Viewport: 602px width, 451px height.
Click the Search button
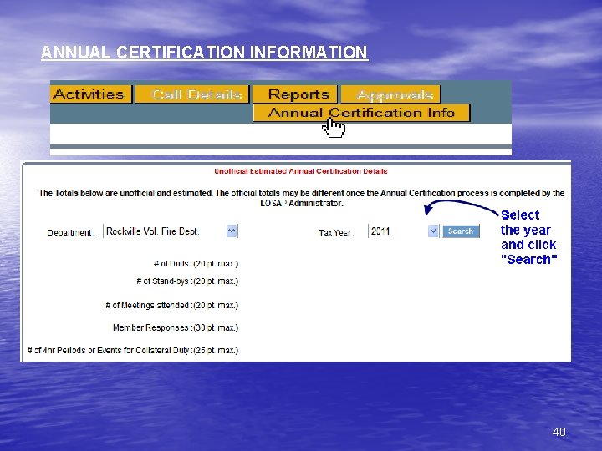click(x=461, y=231)
